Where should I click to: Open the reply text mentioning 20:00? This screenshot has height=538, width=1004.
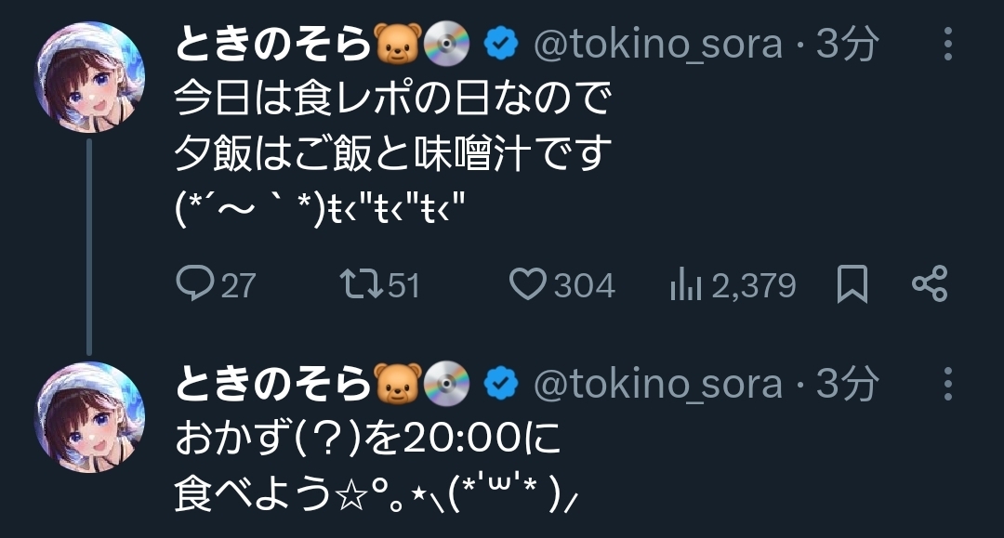pyautogui.click(x=377, y=466)
